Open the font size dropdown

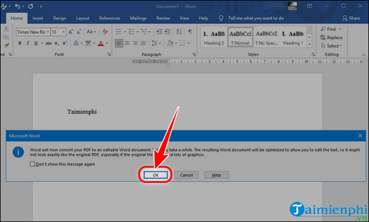pos(63,32)
